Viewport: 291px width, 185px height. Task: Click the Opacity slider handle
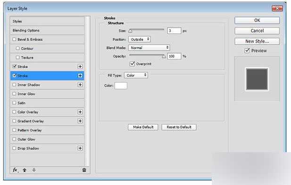(164, 56)
